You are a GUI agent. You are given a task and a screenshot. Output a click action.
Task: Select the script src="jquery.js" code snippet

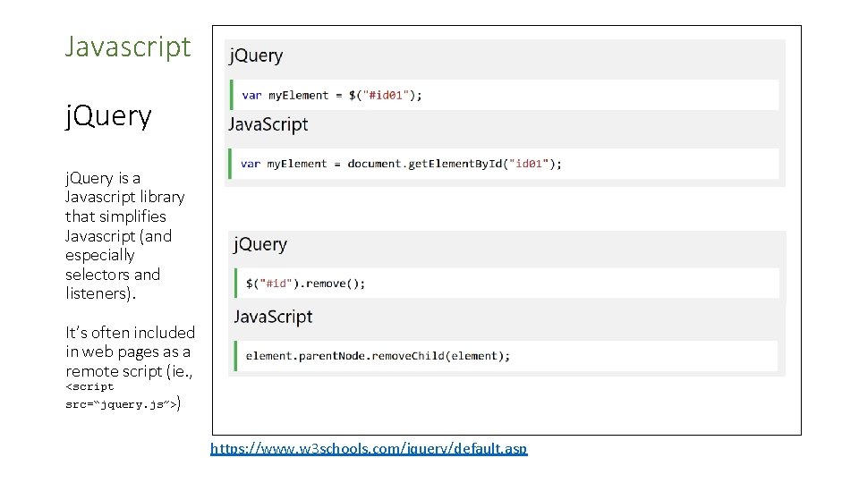(115, 395)
